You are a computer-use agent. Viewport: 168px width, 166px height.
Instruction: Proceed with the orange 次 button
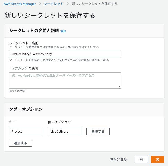(x=157, y=159)
